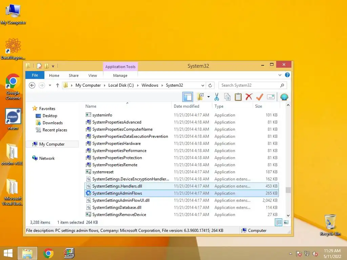Select the systemreset file
The height and width of the screenshot is (260, 347).
click(182, 172)
